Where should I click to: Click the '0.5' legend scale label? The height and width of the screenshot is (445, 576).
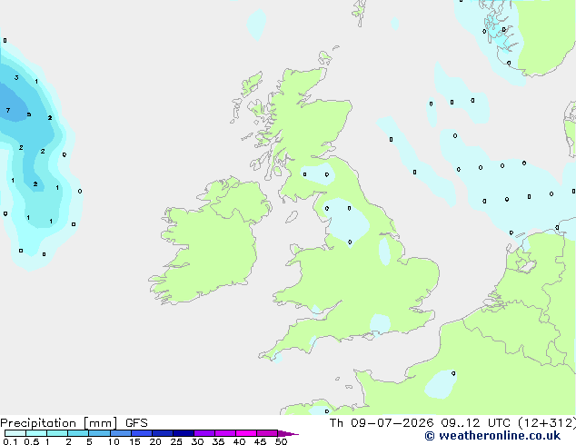pos(32,441)
